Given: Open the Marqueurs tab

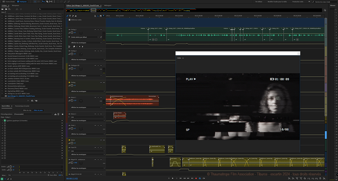Looking at the screenshot, I should click(16, 5).
